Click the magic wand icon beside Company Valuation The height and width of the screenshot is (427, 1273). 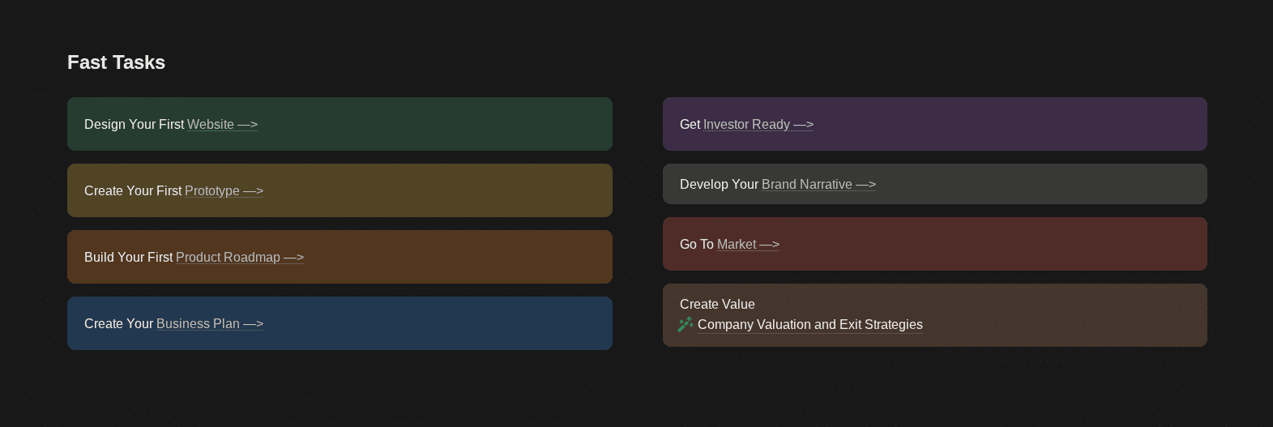pos(686,324)
